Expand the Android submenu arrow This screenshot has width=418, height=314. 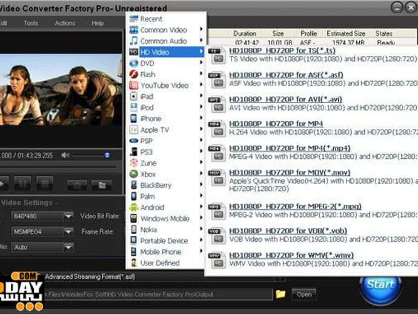[201, 207]
